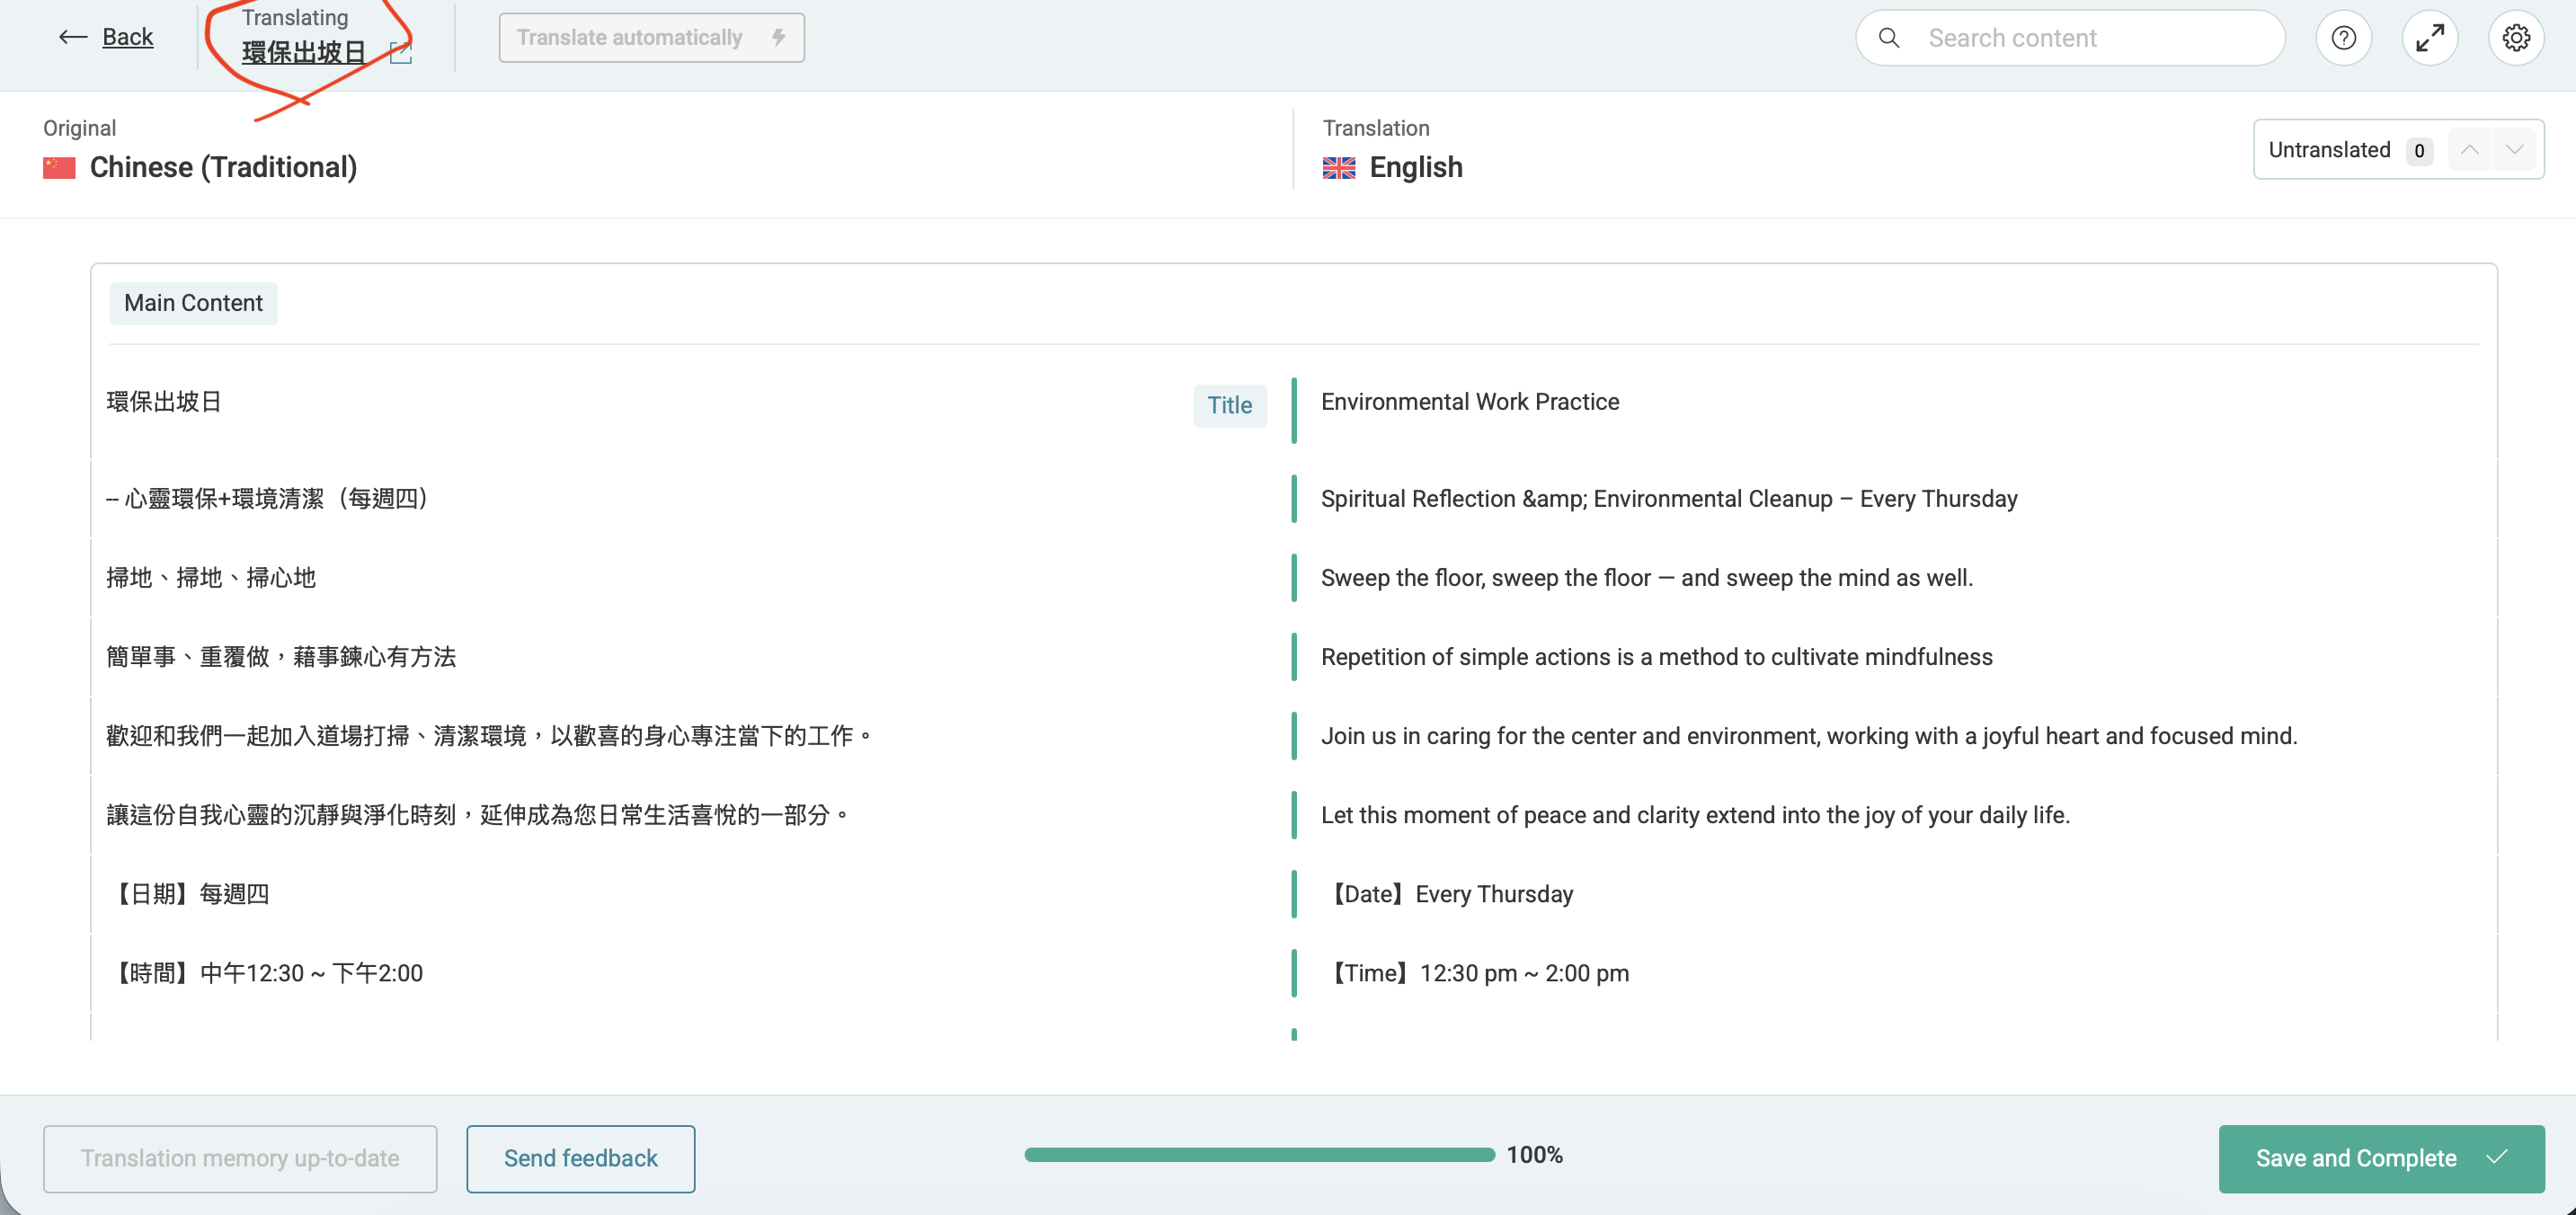Click the Title tag on first row

(x=1229, y=405)
